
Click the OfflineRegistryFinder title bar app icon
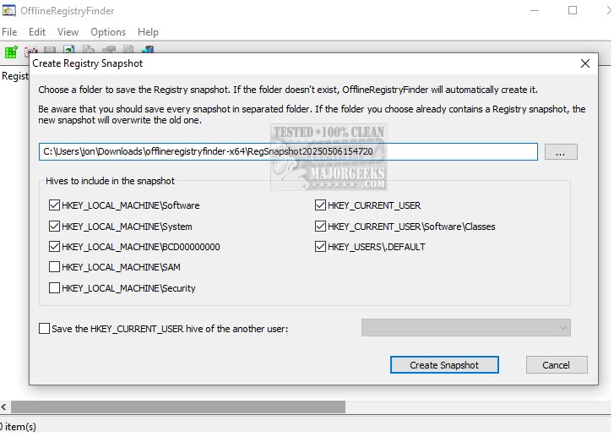click(x=9, y=11)
